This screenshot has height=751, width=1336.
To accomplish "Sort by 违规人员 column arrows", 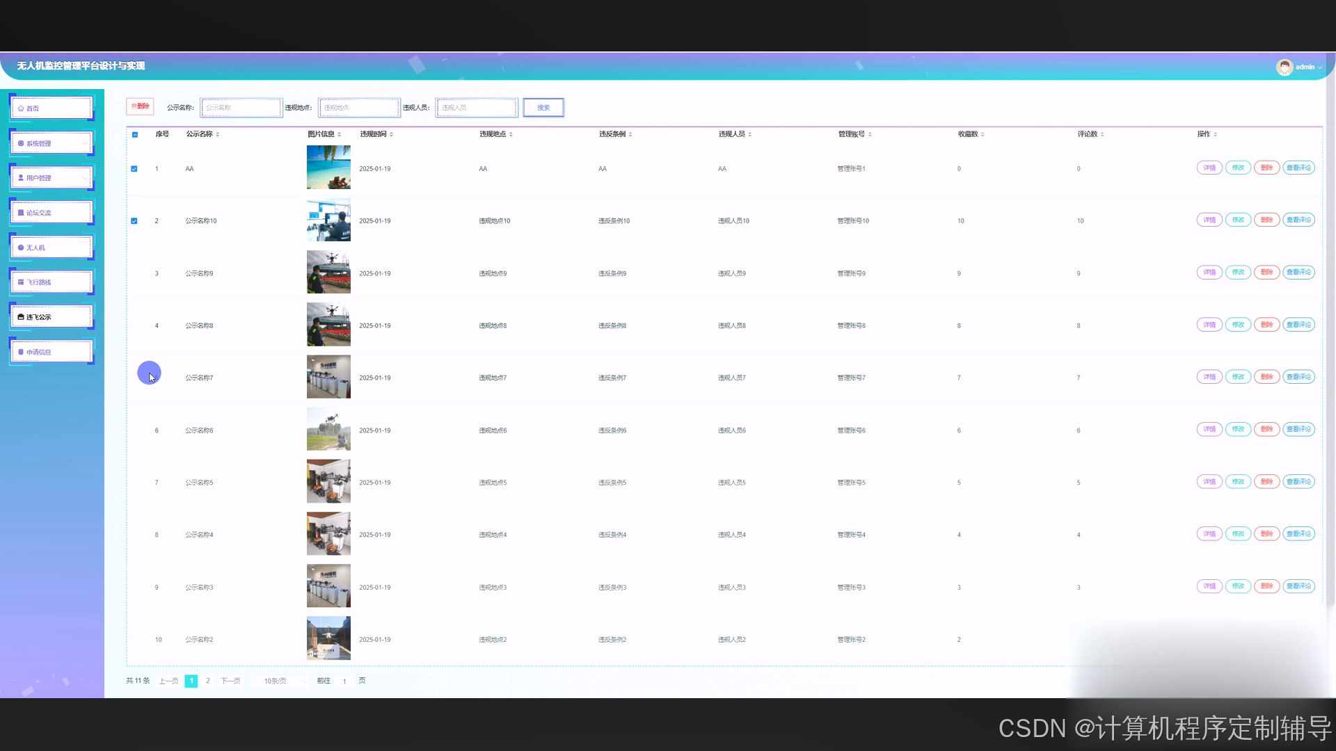I will click(750, 134).
